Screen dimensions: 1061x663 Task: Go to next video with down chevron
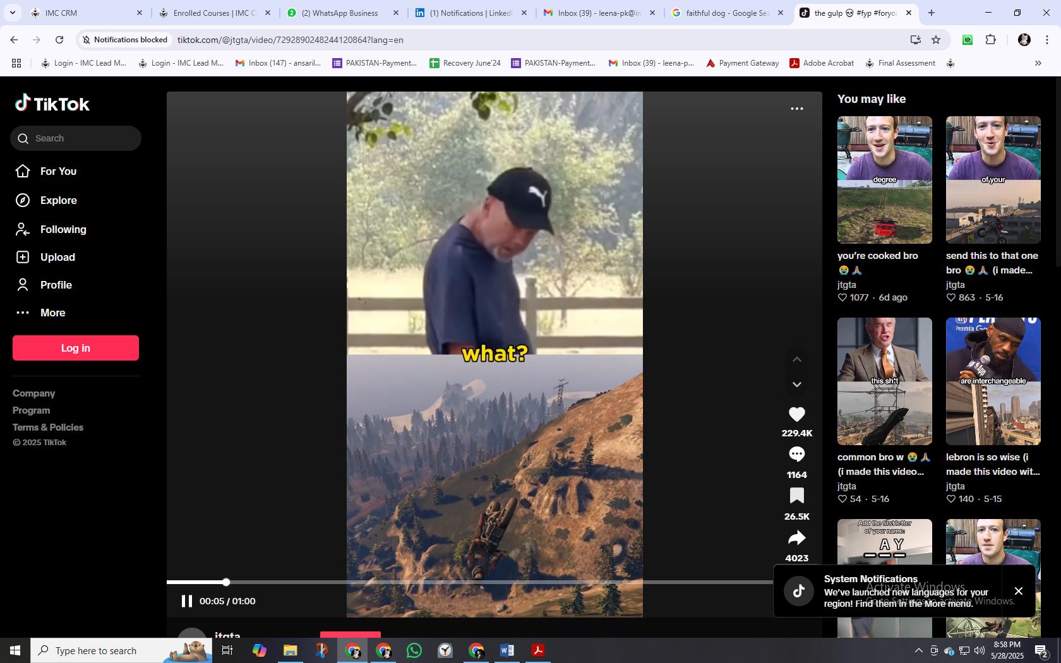coord(797,385)
